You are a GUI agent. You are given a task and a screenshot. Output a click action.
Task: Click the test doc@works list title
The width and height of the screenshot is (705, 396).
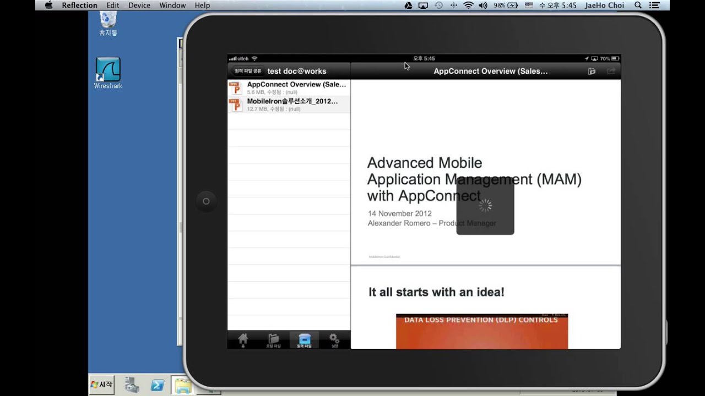[x=297, y=71]
